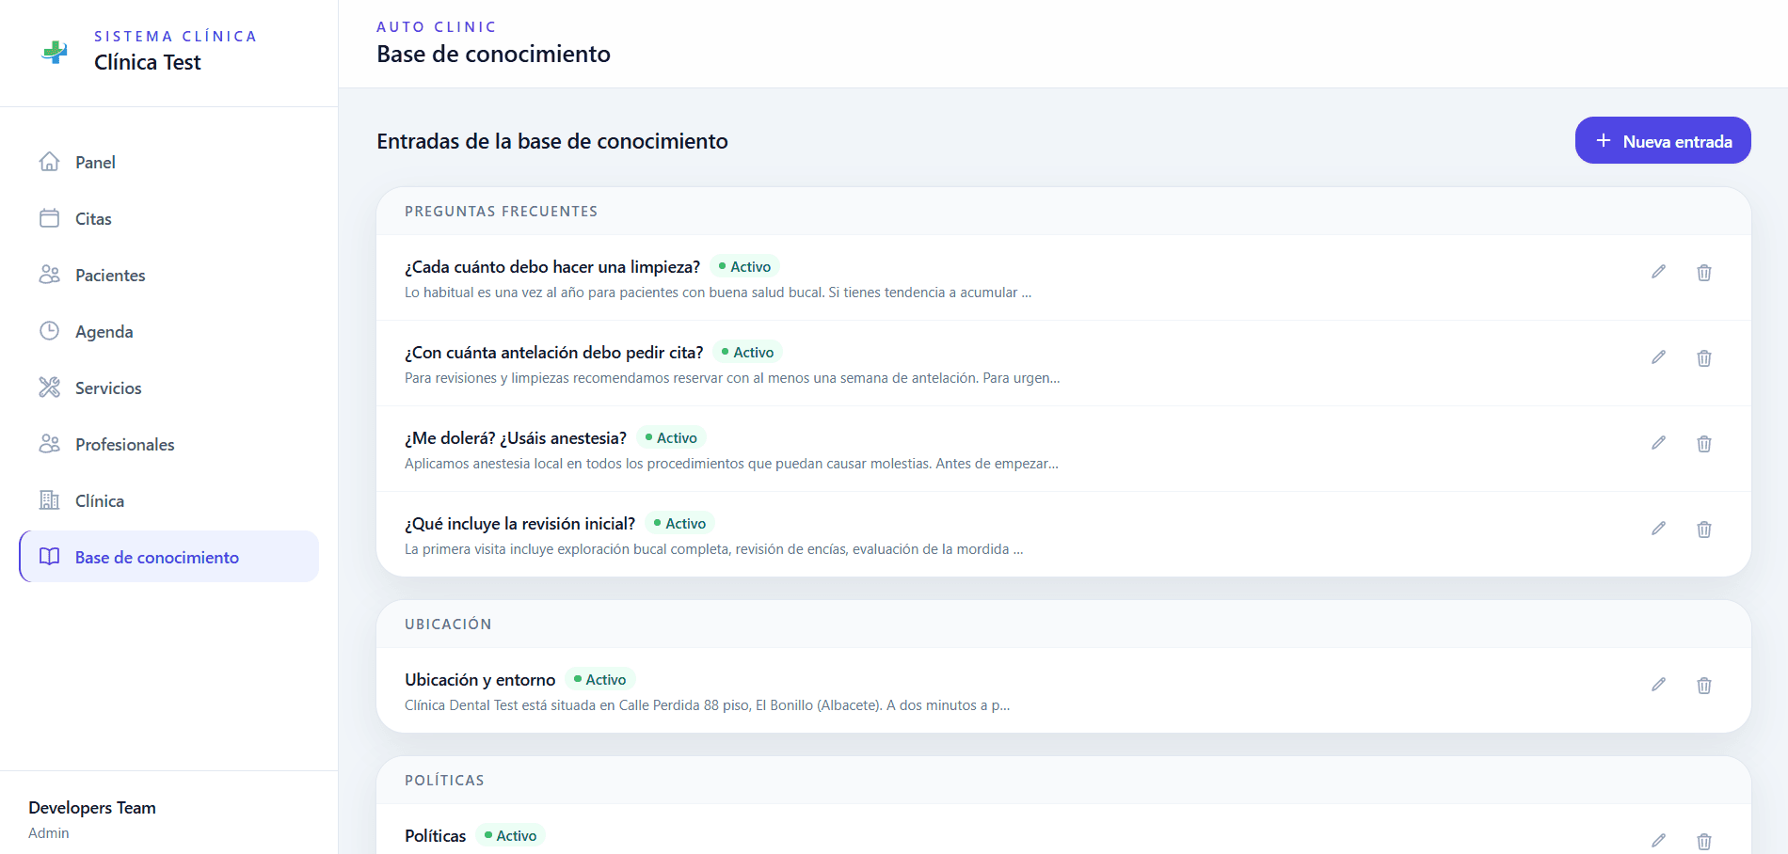Click trash icon for '¿Me dolerá?' entry

[x=1703, y=443]
